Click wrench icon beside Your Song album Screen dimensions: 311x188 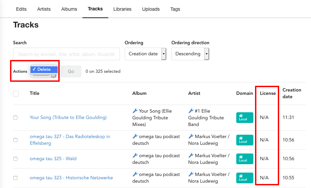[x=135, y=111]
